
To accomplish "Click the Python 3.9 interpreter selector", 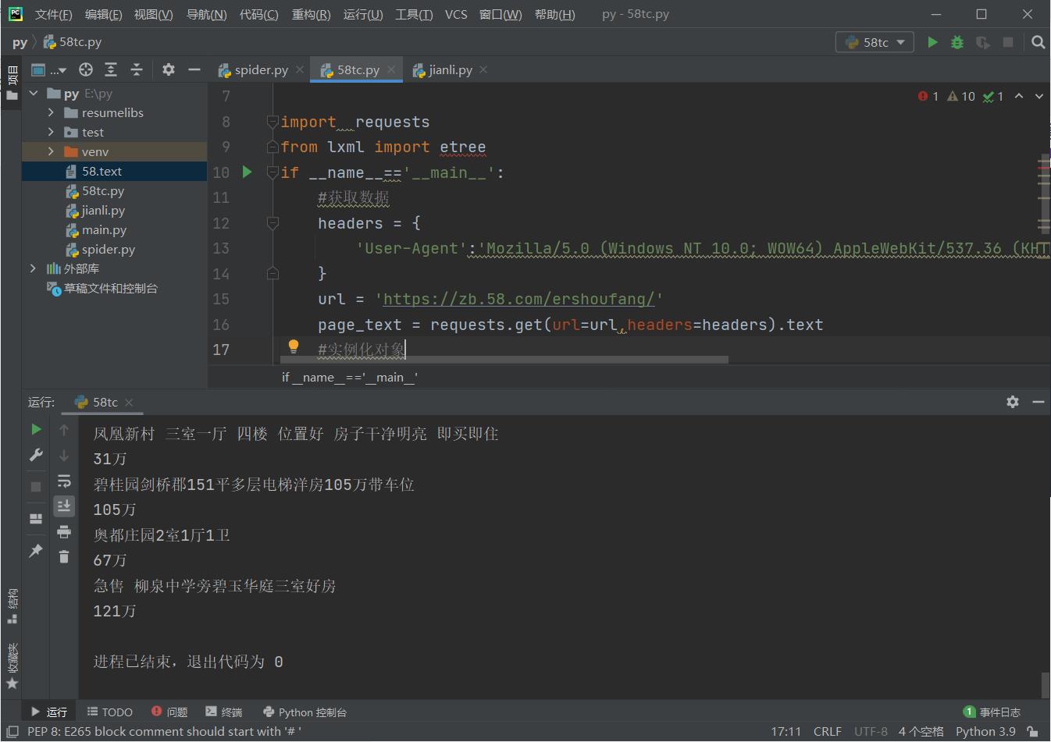I will [x=985, y=731].
